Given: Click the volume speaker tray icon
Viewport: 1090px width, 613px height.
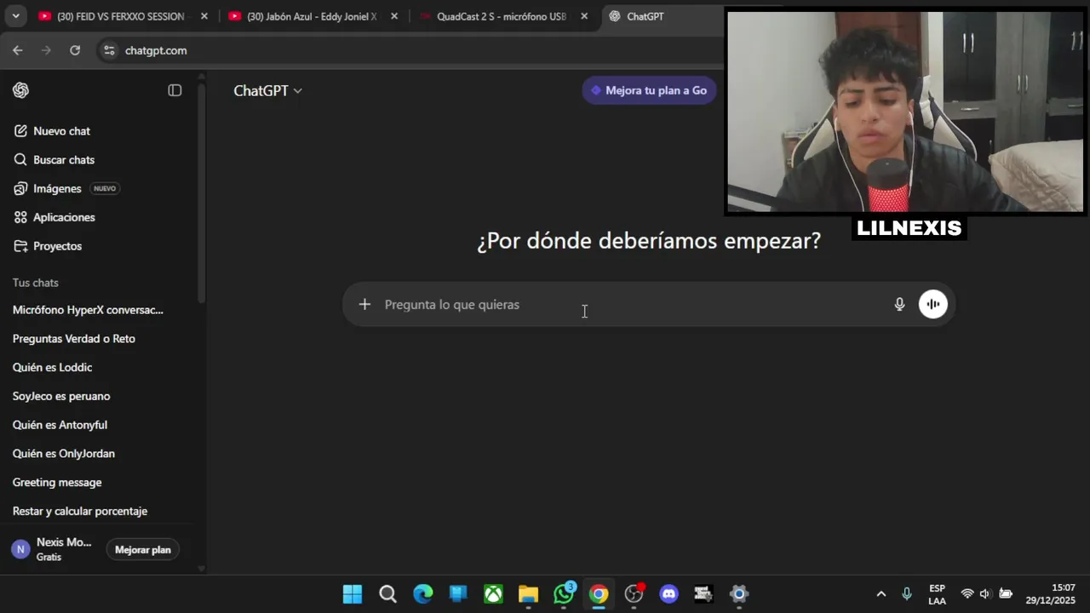Looking at the screenshot, I should click(985, 594).
